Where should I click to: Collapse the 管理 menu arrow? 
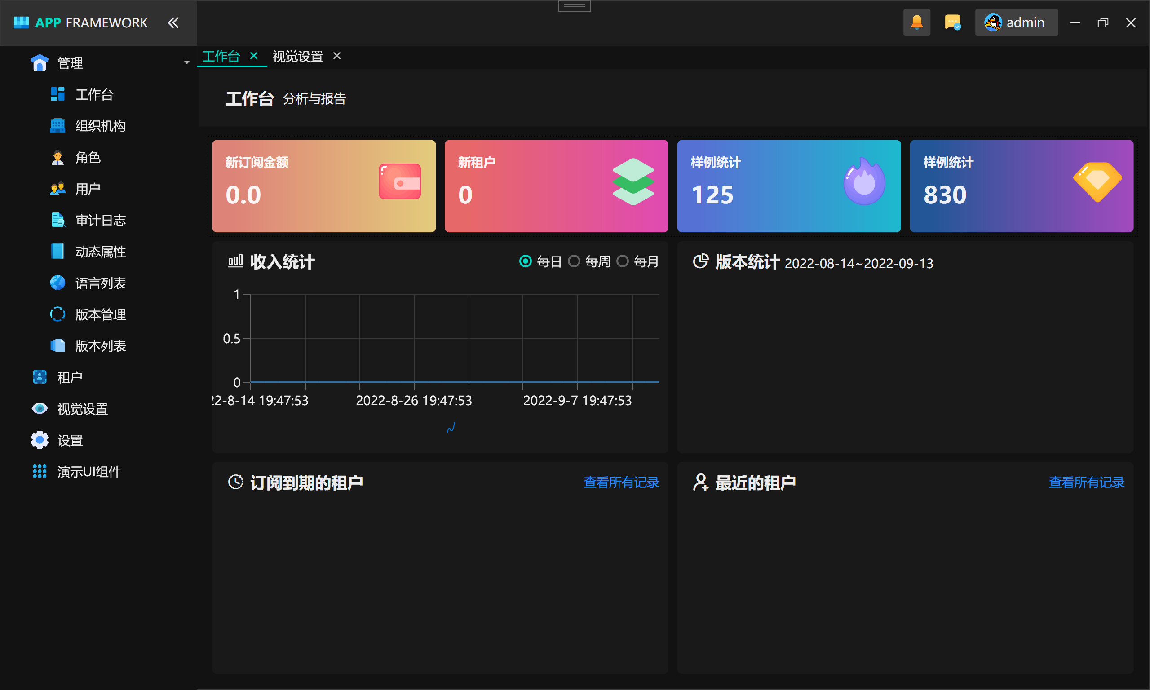coord(186,62)
